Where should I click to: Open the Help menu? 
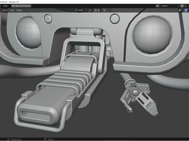click(x=6, y=6)
